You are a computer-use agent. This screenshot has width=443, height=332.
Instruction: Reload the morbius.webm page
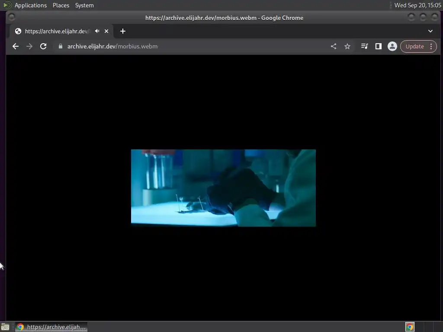(43, 46)
